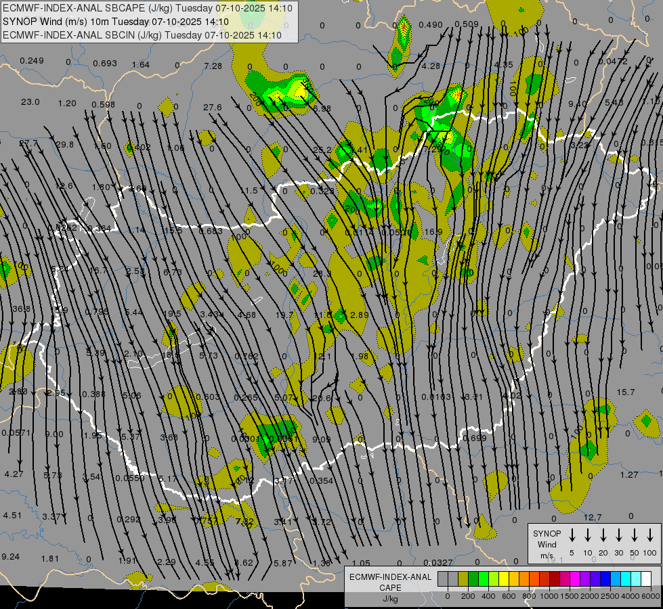Click the map value '1.64'

tap(141, 65)
